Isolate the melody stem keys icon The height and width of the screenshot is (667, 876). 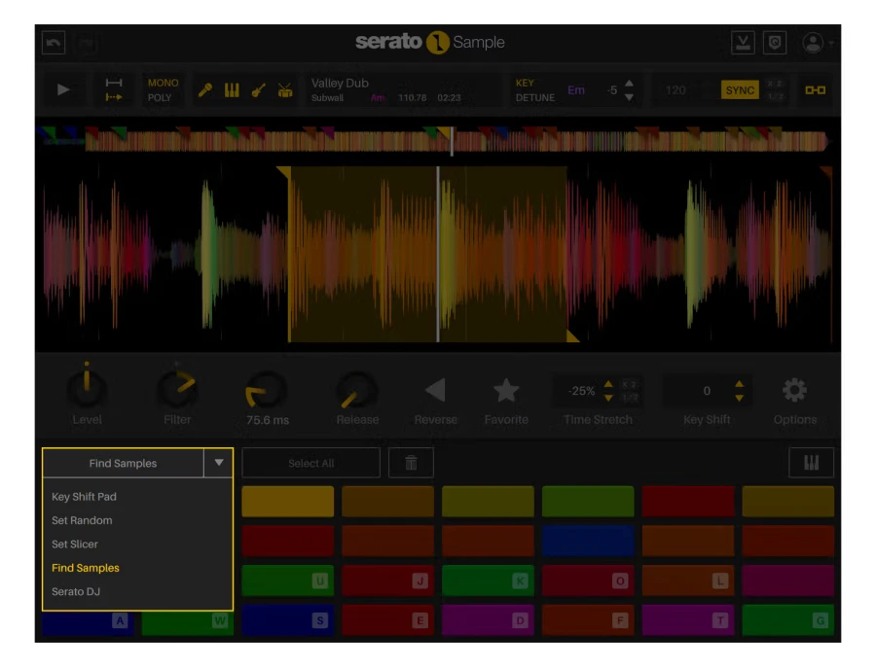point(232,89)
